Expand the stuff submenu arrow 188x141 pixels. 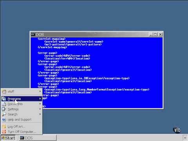click(40, 92)
